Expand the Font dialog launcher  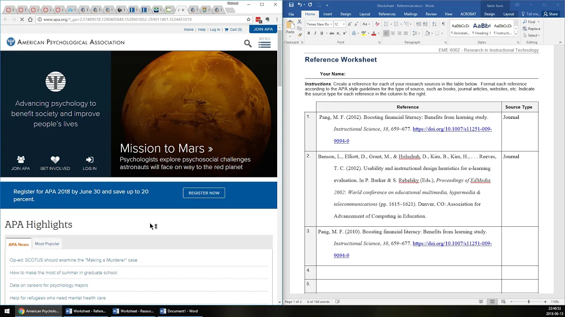pos(379,42)
